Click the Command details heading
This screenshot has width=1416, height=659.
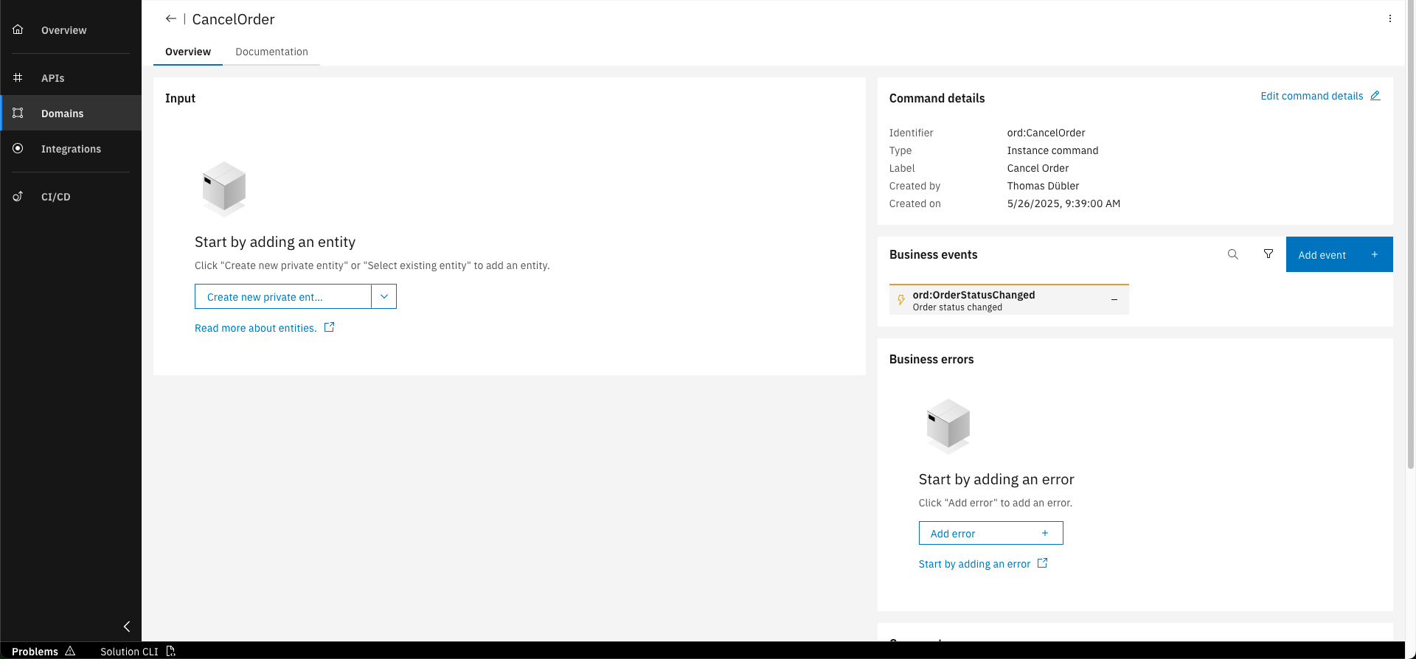click(x=937, y=98)
